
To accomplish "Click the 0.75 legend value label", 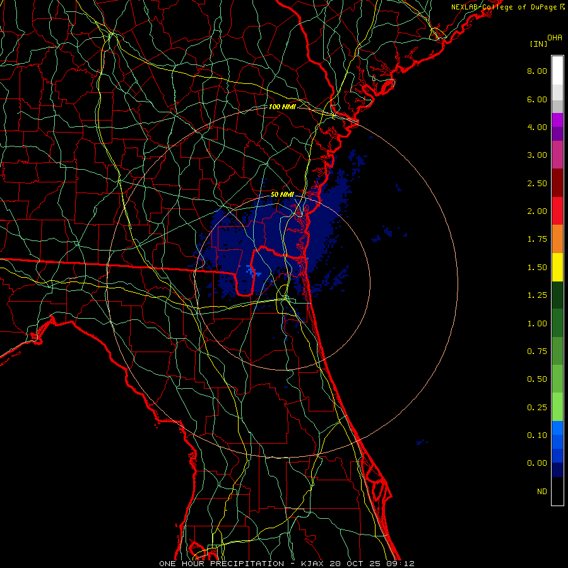I will (537, 352).
